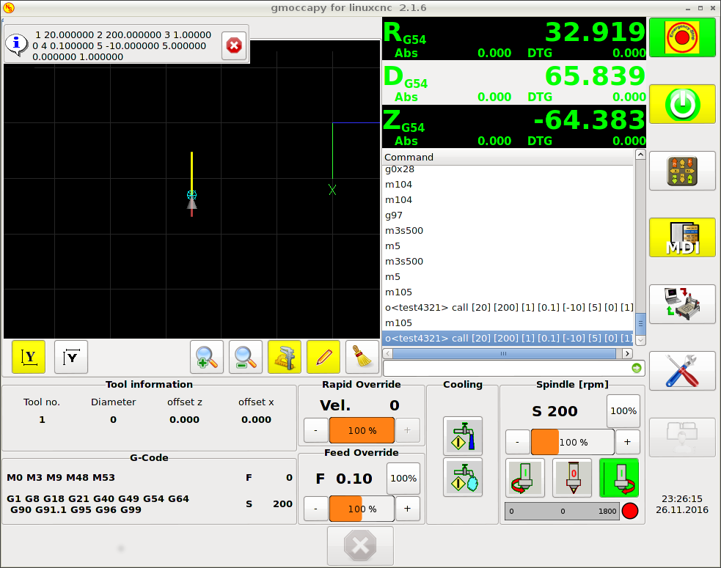Click the spindle speed 0–1800 bar
Image resolution: width=721 pixels, height=568 pixels.
[x=563, y=511]
